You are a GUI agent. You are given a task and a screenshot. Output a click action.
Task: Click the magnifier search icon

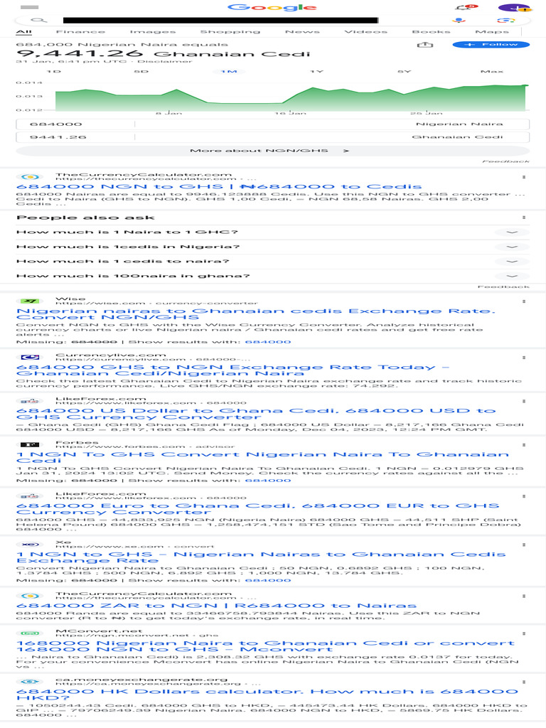coord(39,20)
